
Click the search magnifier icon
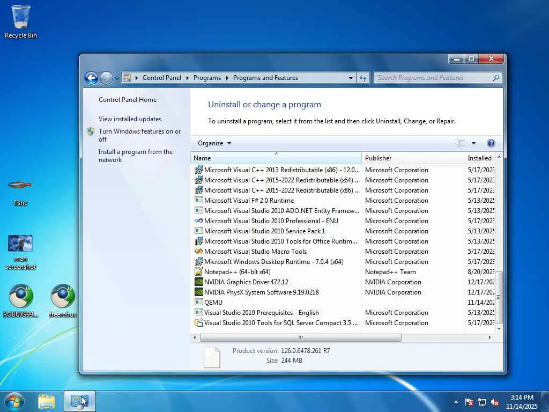[496, 78]
